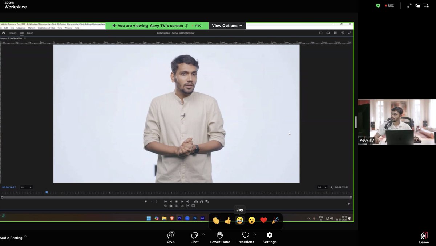The height and width of the screenshot is (246, 436).
Task: Open Zoom Settings gear
Action: coord(270,238)
